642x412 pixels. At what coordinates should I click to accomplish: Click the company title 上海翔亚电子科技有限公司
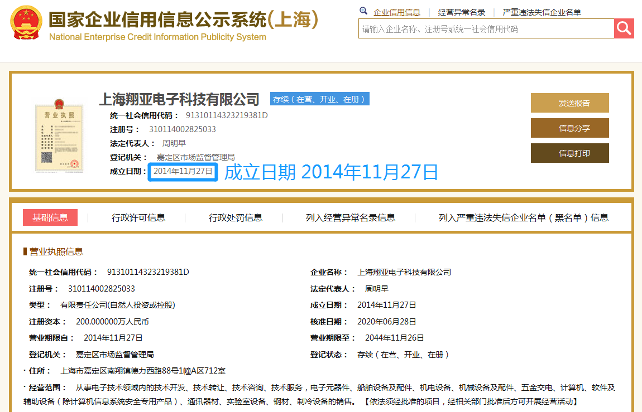[x=179, y=99]
